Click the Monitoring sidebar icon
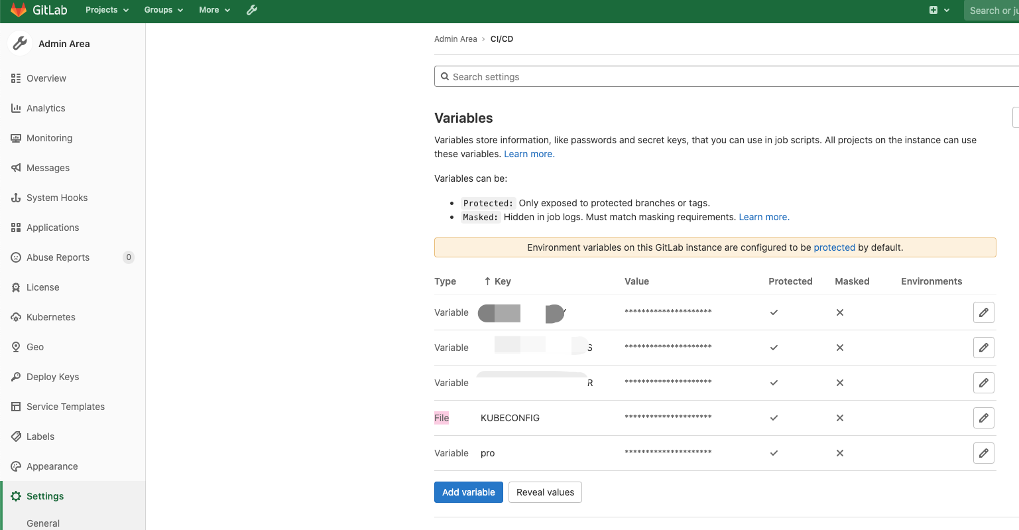Viewport: 1019px width, 530px height. pos(16,138)
